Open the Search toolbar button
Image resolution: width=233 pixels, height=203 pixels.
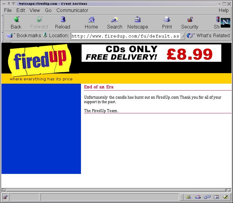(x=115, y=23)
